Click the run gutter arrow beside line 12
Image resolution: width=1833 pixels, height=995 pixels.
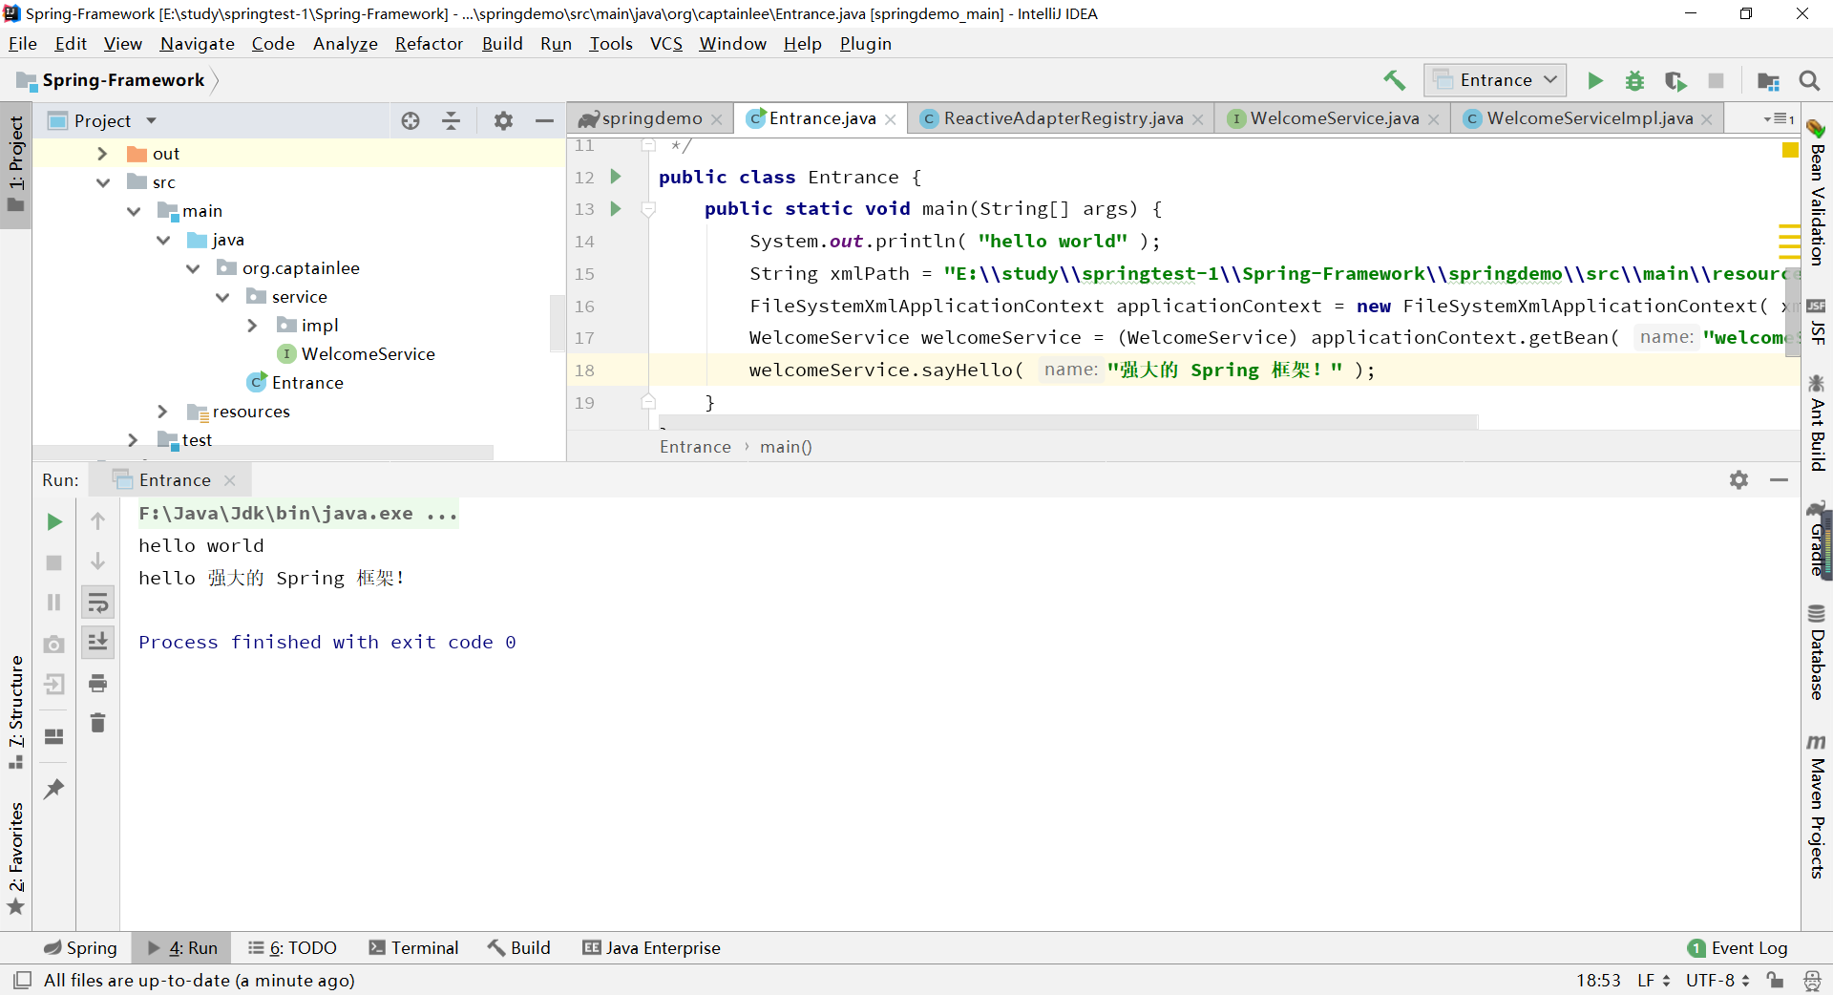[616, 177]
